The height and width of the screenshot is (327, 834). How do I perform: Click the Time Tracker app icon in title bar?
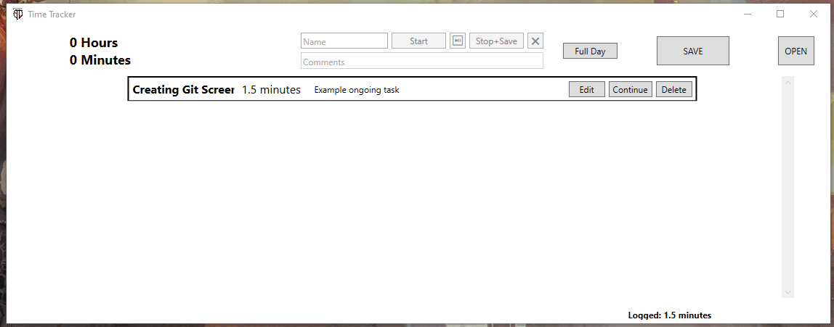click(x=18, y=15)
